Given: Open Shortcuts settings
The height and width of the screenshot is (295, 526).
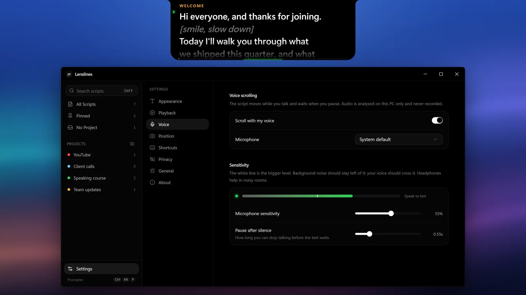Looking at the screenshot, I should [x=178, y=147].
